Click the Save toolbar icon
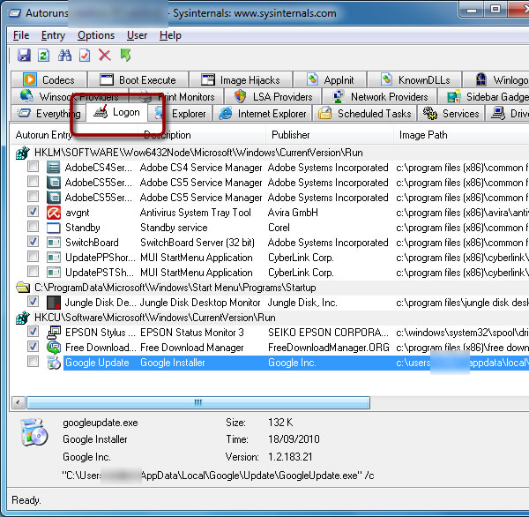Viewport: 529px width, 517px height. point(24,55)
